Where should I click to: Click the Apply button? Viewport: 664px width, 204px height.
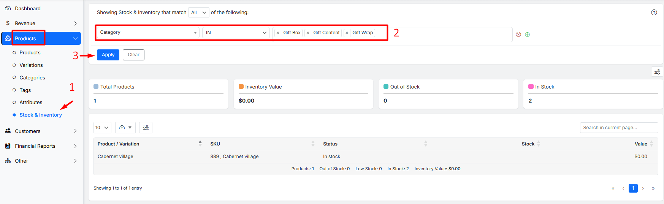[108, 55]
